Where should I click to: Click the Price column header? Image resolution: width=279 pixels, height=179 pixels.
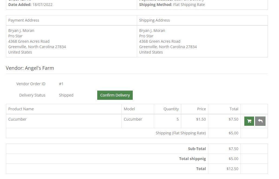tap(201, 109)
